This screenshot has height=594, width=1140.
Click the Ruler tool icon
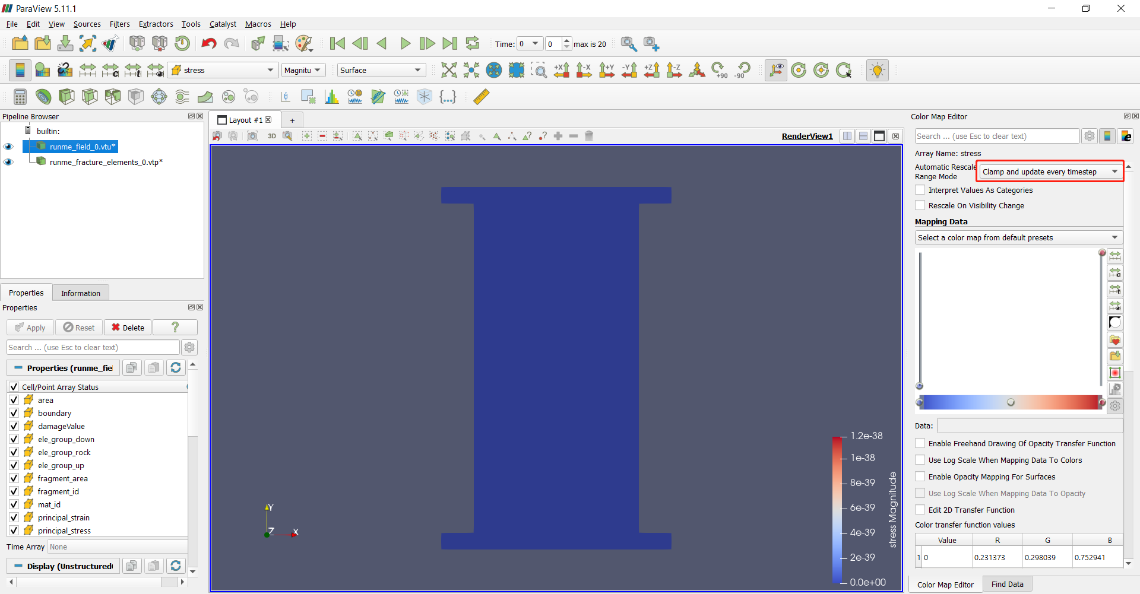click(482, 97)
